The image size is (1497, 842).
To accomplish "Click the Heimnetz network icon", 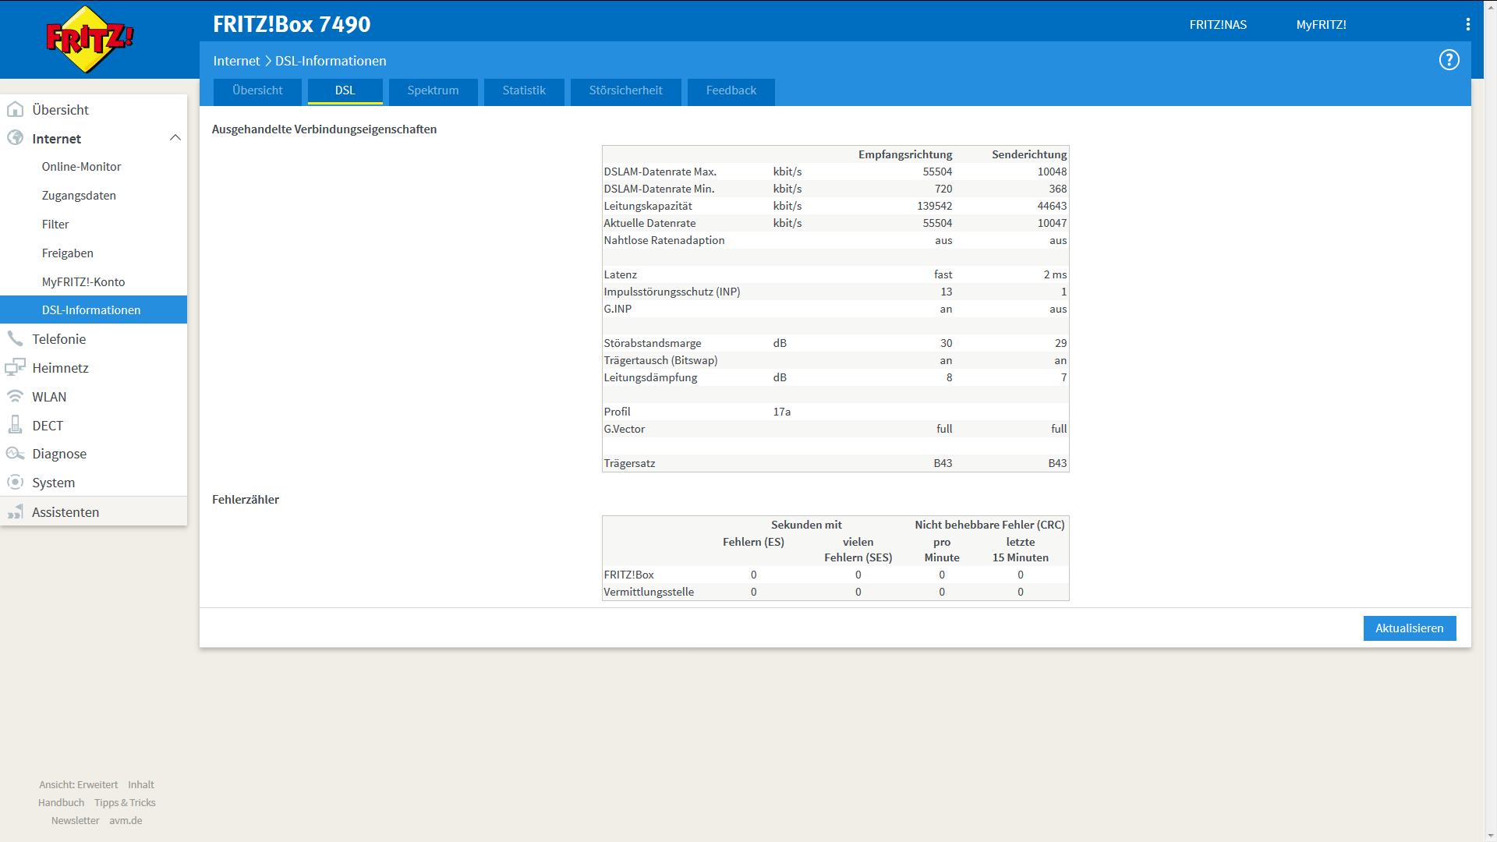I will tap(15, 367).
